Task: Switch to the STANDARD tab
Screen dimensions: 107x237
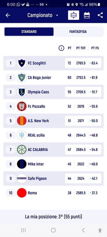Action: [29, 32]
